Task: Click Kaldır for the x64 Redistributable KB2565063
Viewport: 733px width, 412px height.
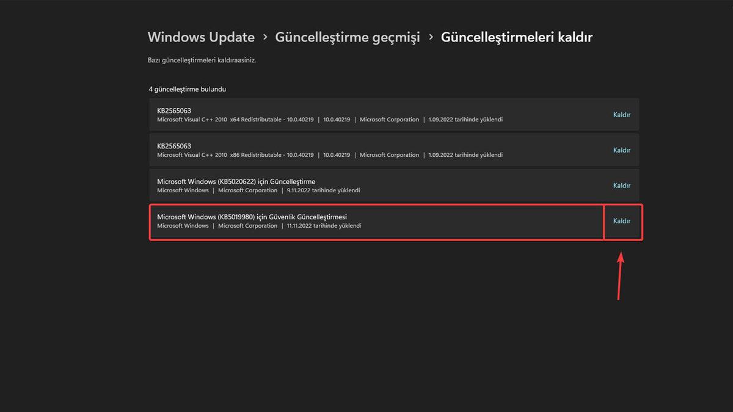Action: [x=621, y=114]
